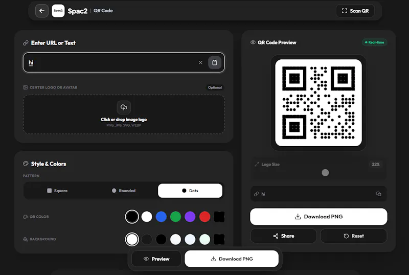Paste from clipboard icon in URL field
The width and height of the screenshot is (409, 275).
pyautogui.click(x=214, y=63)
